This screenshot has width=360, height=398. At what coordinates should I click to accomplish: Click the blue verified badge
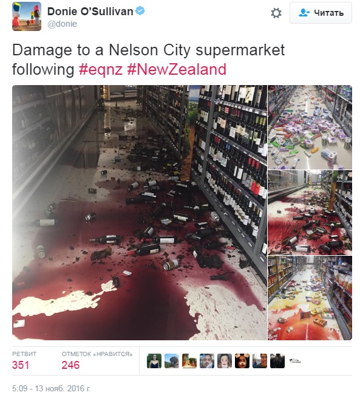pos(140,11)
